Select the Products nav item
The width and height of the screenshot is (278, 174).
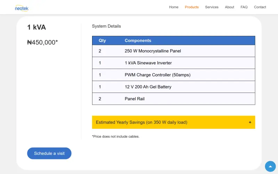pyautogui.click(x=192, y=7)
